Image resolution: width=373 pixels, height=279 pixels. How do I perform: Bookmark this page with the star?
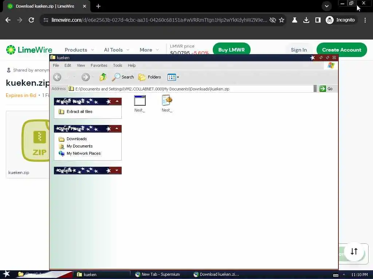pos(282,20)
